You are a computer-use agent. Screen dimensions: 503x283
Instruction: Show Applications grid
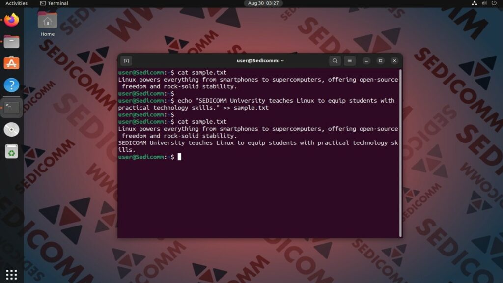(12, 274)
